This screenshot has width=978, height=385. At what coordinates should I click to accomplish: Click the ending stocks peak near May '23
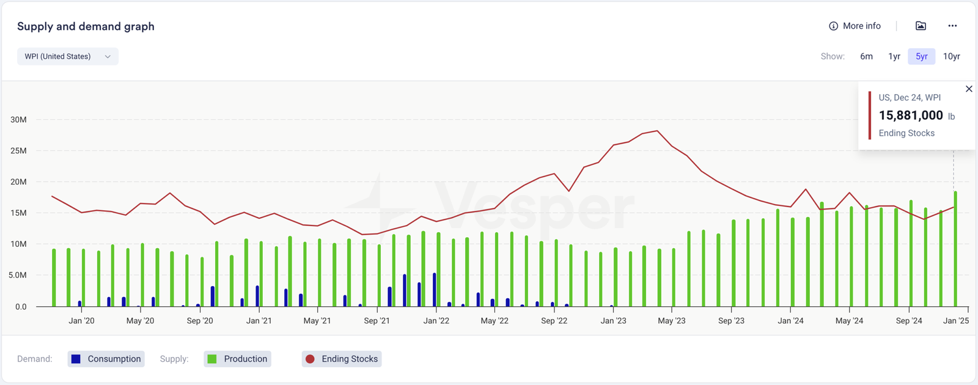(x=657, y=131)
